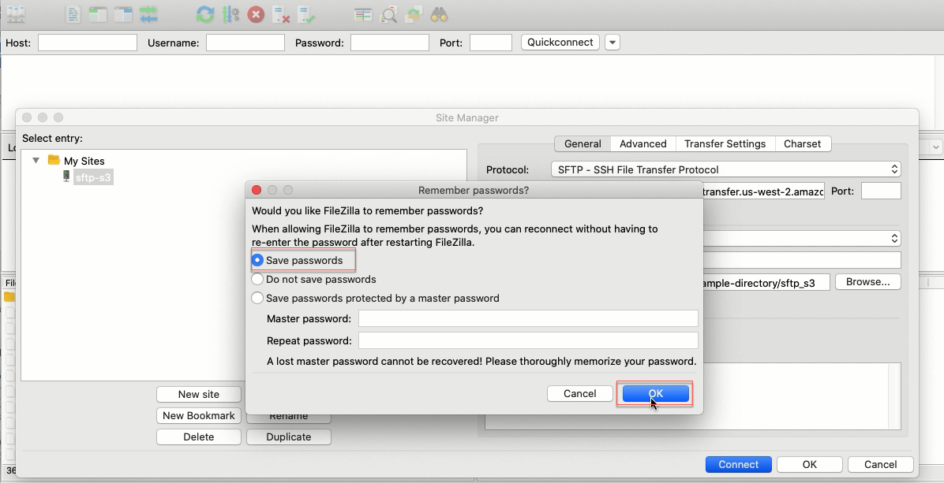Select the sftp-s3 site entry
This screenshot has width=944, height=483.
point(93,177)
